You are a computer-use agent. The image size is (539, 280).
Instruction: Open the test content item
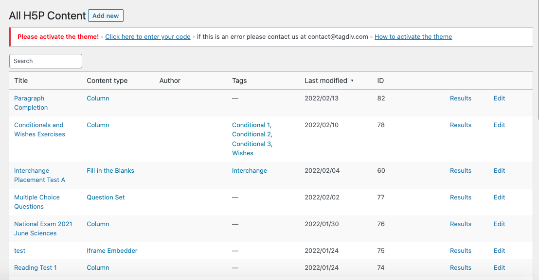coord(19,251)
